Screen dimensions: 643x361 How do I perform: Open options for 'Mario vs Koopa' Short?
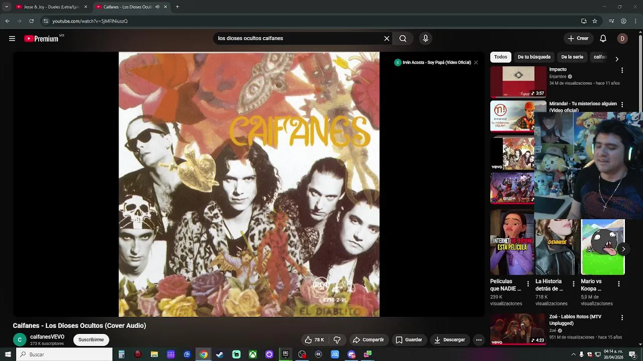pos(618,284)
